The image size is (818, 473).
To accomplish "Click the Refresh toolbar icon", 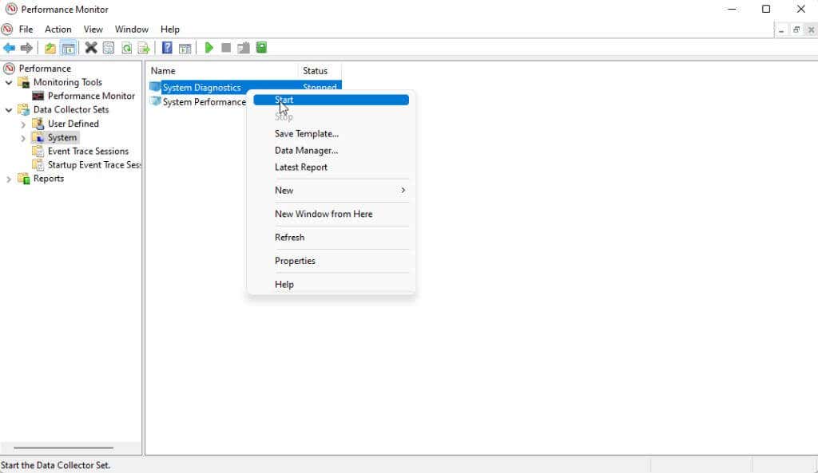I will click(x=126, y=48).
